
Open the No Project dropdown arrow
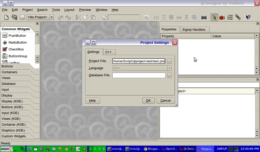(52, 17)
